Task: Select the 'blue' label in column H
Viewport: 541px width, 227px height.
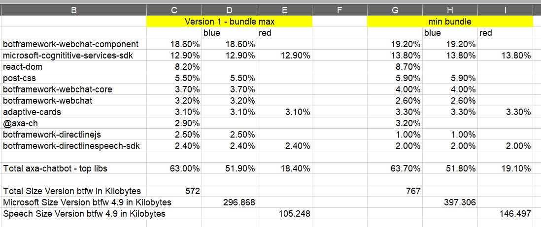Action: coord(432,32)
